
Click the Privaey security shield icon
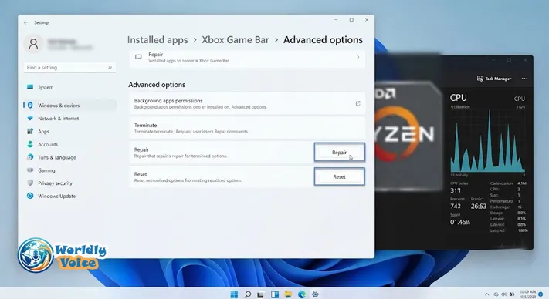(30, 183)
